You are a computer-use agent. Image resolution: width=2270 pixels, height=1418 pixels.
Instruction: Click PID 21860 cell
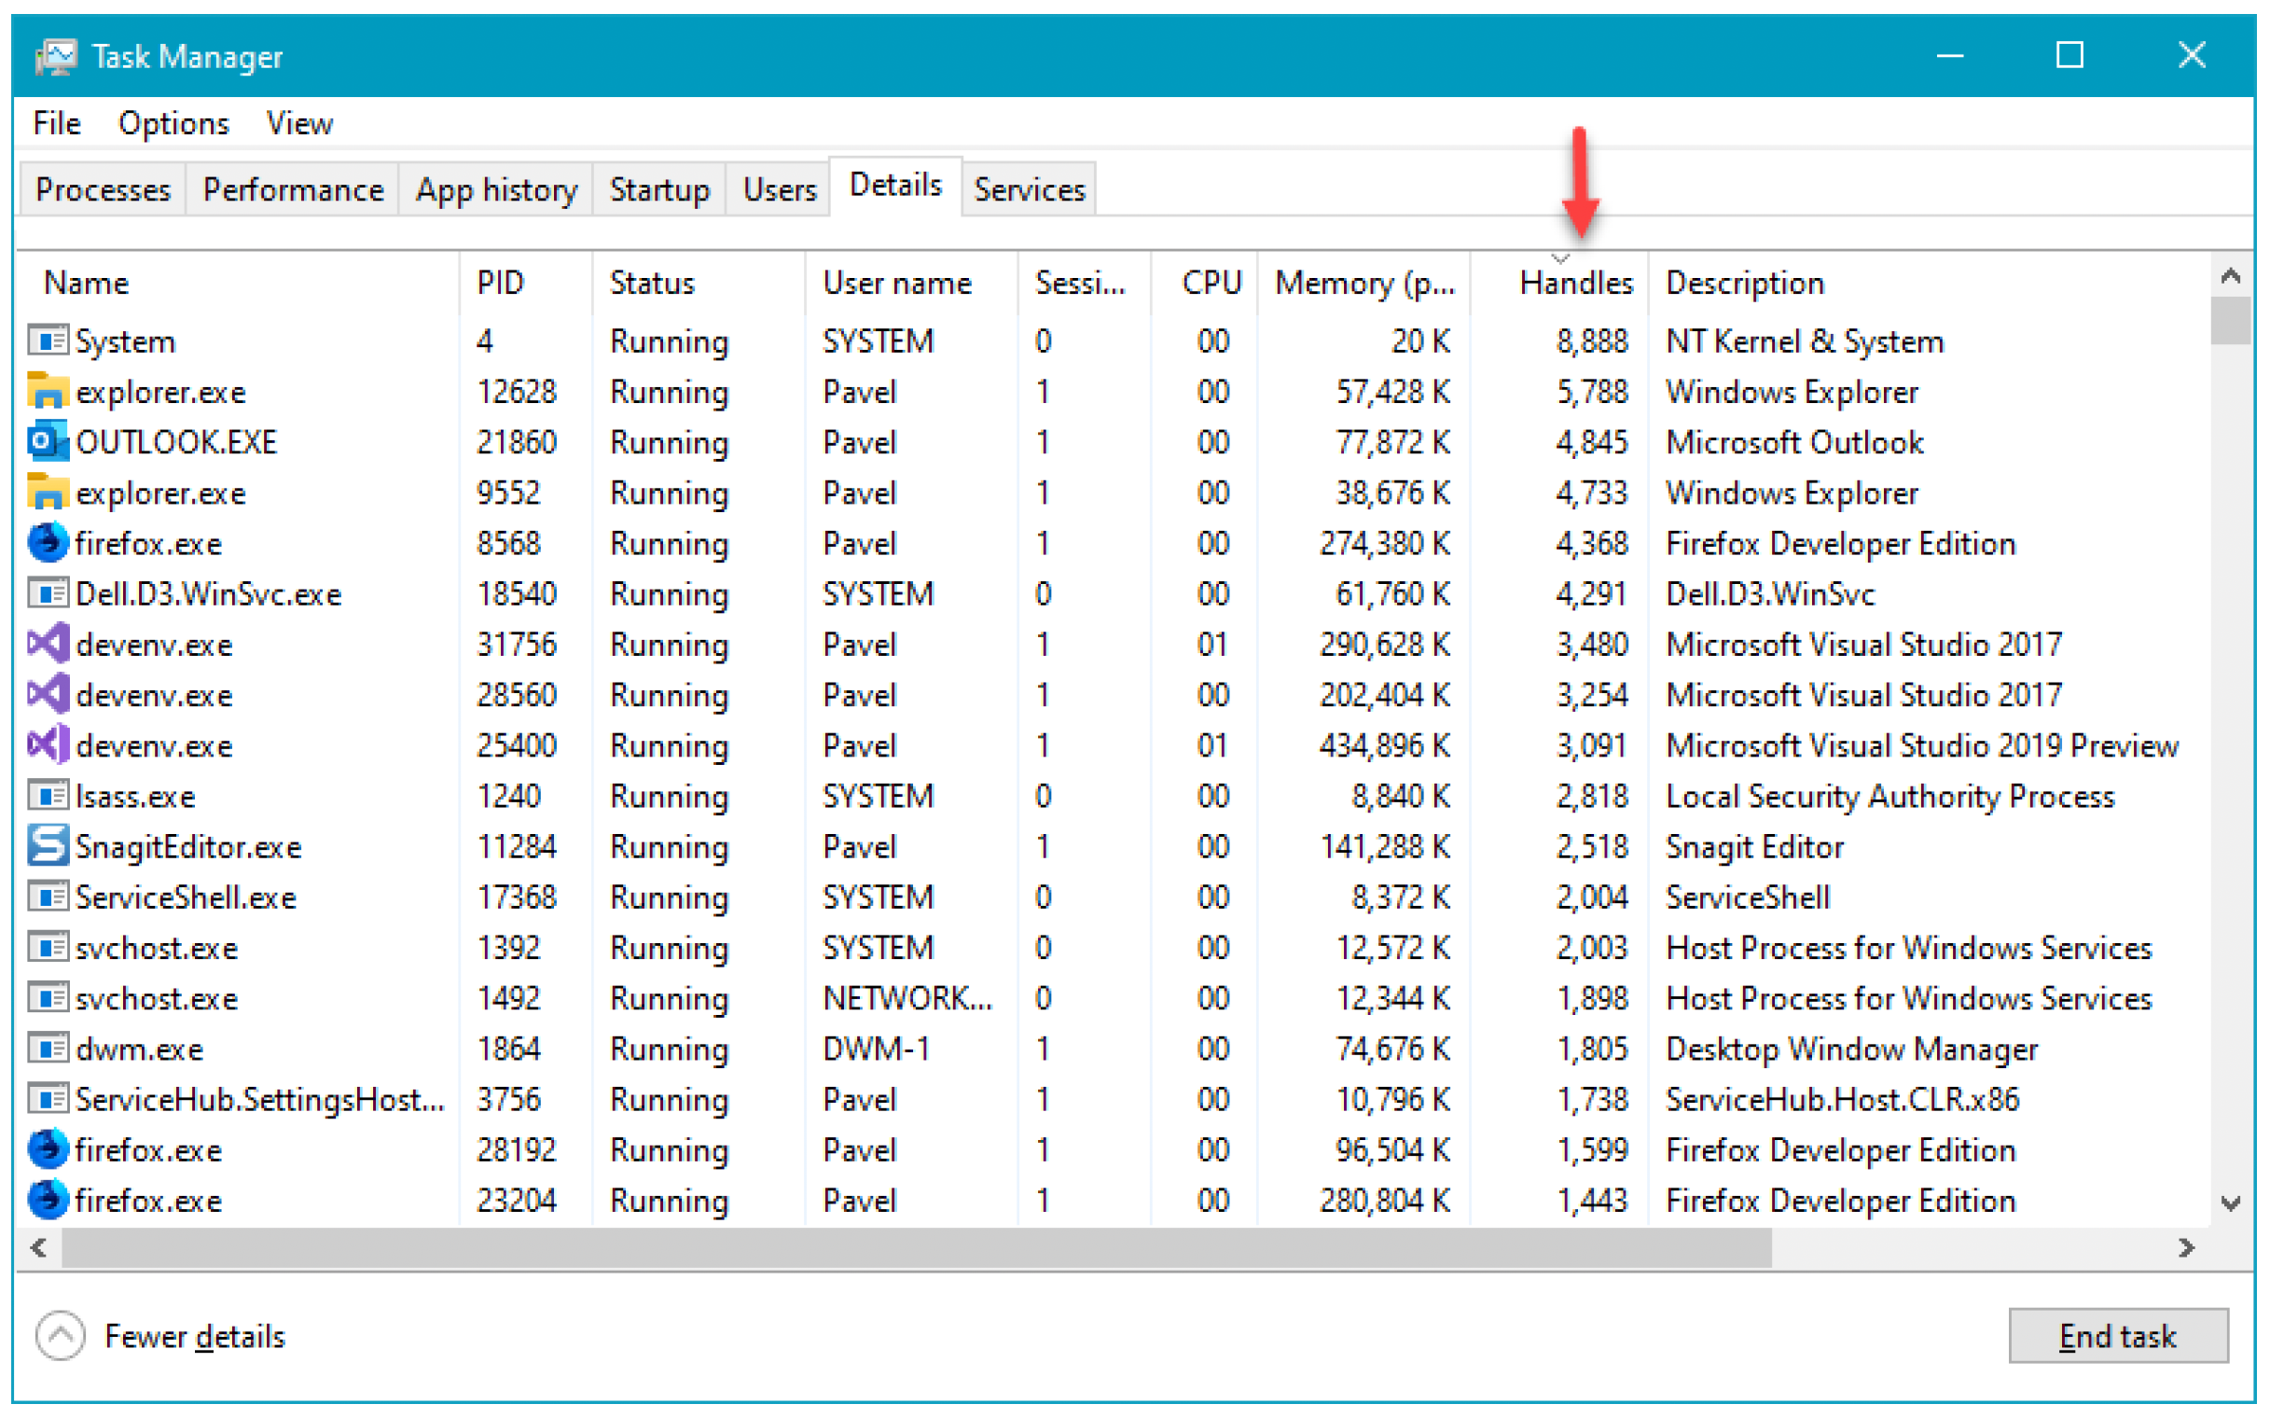tap(517, 441)
